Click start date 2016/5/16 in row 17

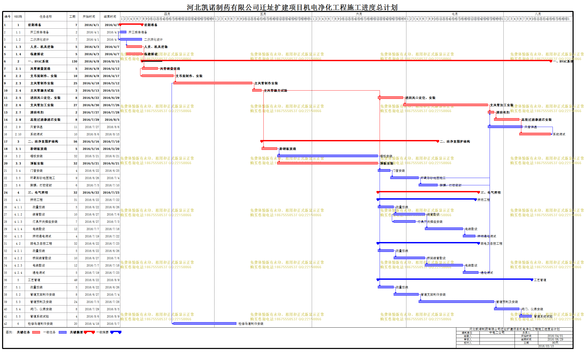click(x=91, y=142)
